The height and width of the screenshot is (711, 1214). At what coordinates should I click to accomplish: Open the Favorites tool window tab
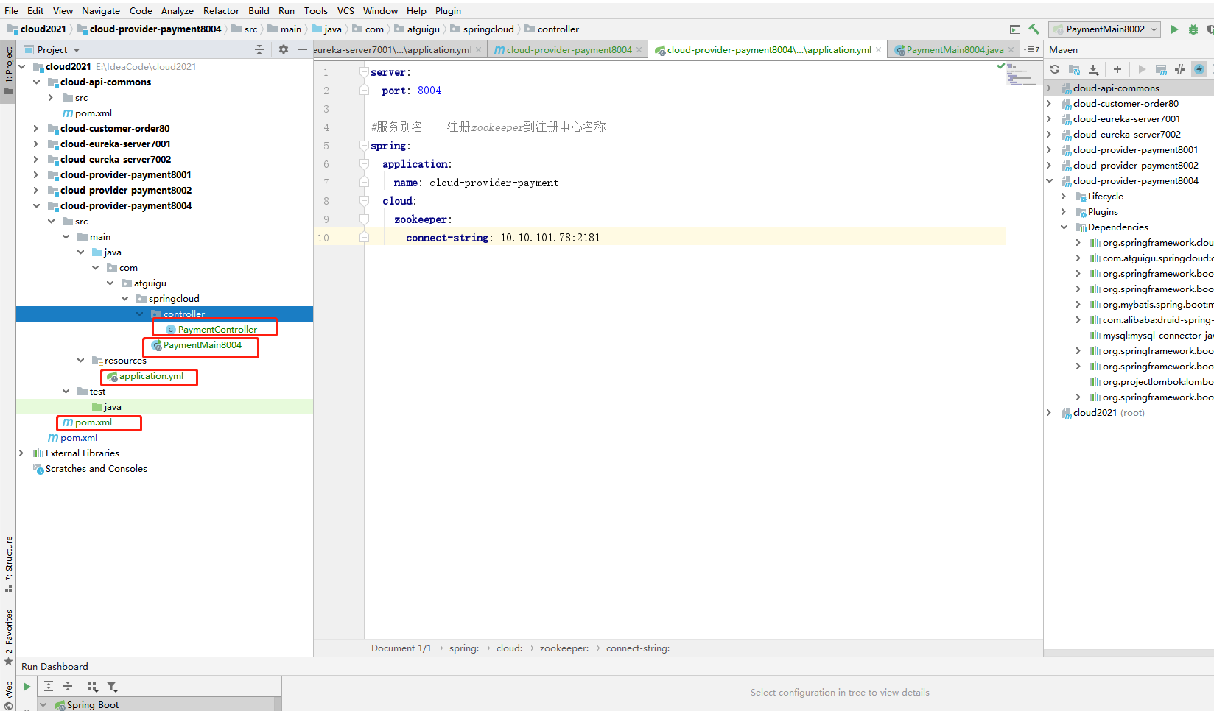coord(8,636)
